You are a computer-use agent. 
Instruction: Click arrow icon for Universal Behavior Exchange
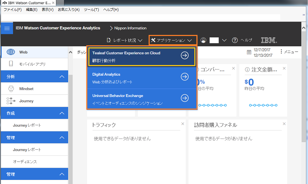coord(185,98)
